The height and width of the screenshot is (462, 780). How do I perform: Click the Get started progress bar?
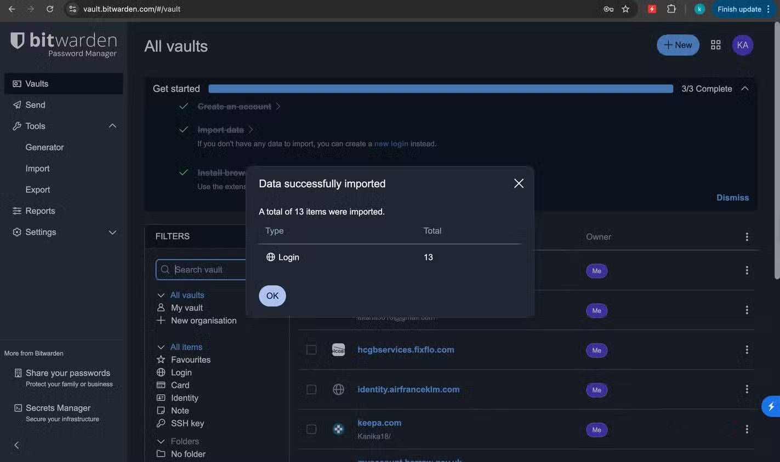coord(441,89)
